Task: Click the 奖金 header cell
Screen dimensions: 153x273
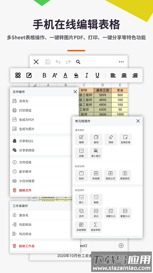Action: (120, 90)
